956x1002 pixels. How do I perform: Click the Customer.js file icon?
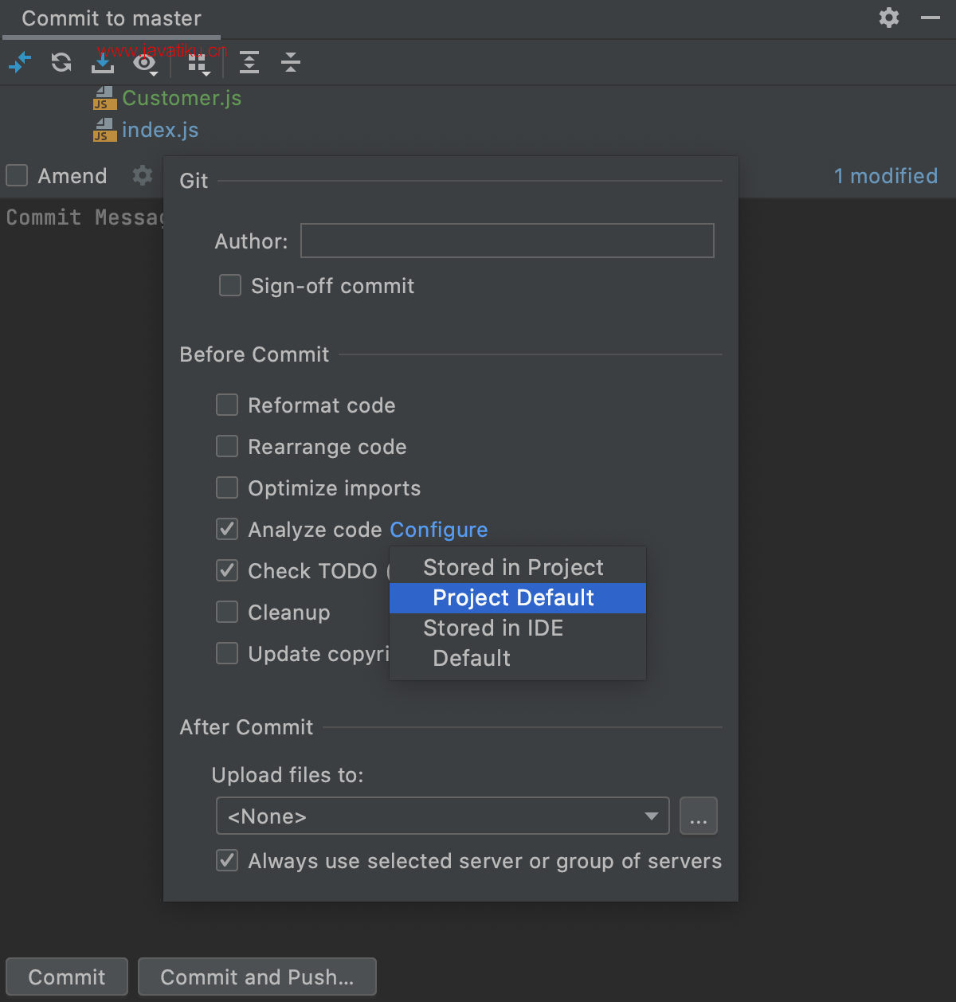tap(104, 98)
